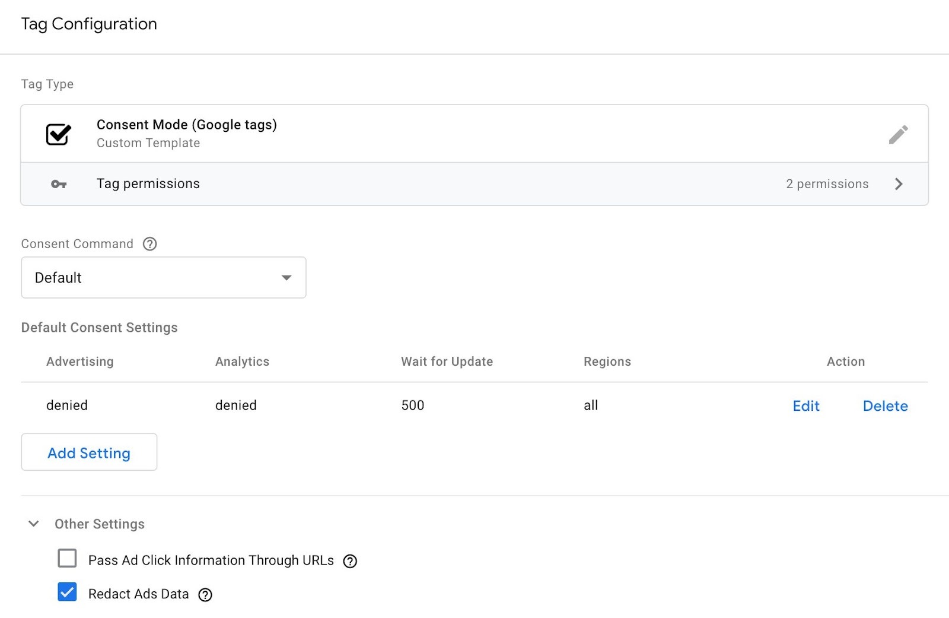Click the Wait for Update value 500

(413, 405)
